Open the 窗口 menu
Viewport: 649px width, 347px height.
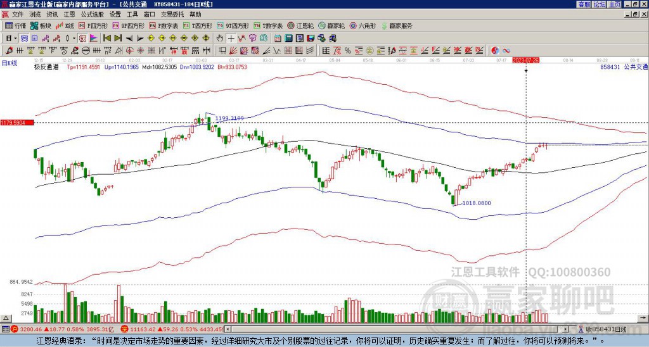point(150,15)
